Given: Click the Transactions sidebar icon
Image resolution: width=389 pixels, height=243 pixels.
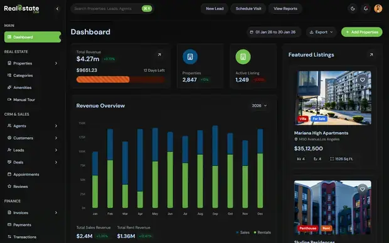Looking at the screenshot, I should pyautogui.click(x=9, y=237).
